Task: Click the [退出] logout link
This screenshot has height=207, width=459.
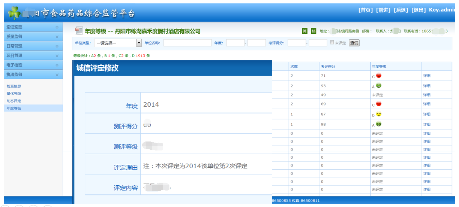Action: tap(418, 10)
